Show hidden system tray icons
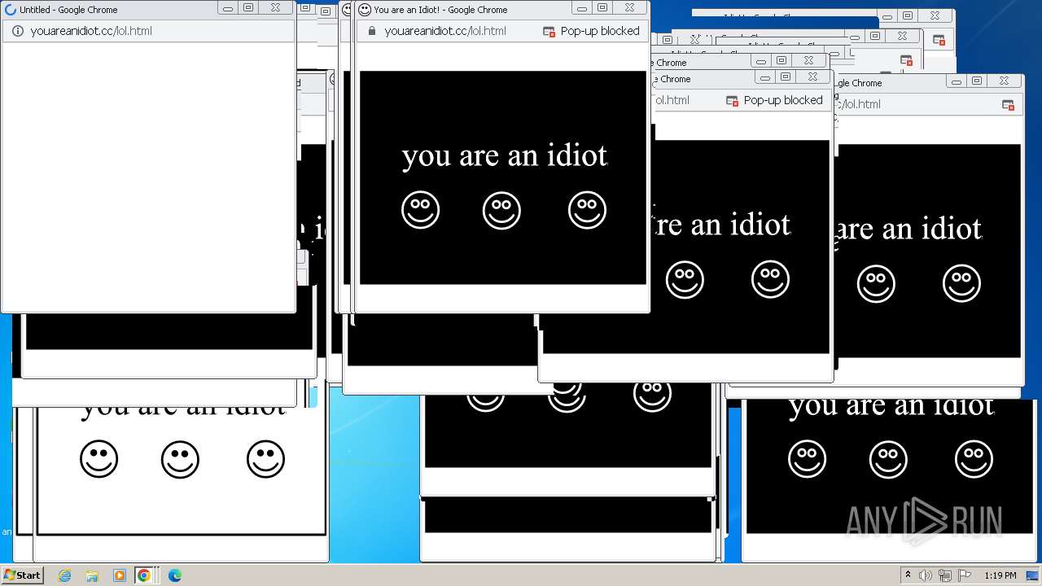1042x586 pixels. 908,575
